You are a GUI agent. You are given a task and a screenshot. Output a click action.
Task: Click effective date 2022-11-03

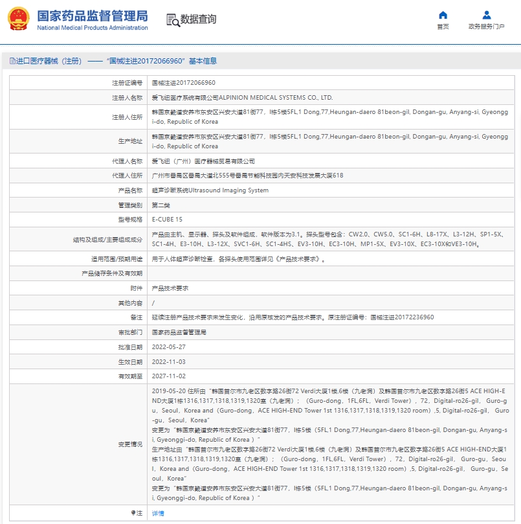click(x=169, y=362)
